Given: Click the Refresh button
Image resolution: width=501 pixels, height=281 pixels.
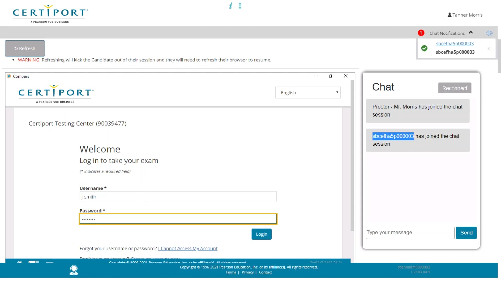Looking at the screenshot, I should (25, 48).
